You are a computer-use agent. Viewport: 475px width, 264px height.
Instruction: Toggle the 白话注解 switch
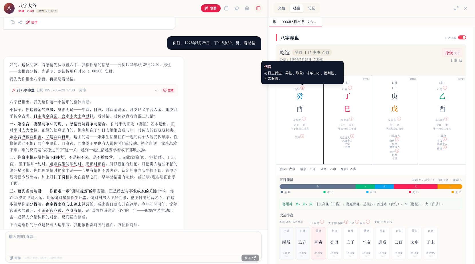pos(462,37)
